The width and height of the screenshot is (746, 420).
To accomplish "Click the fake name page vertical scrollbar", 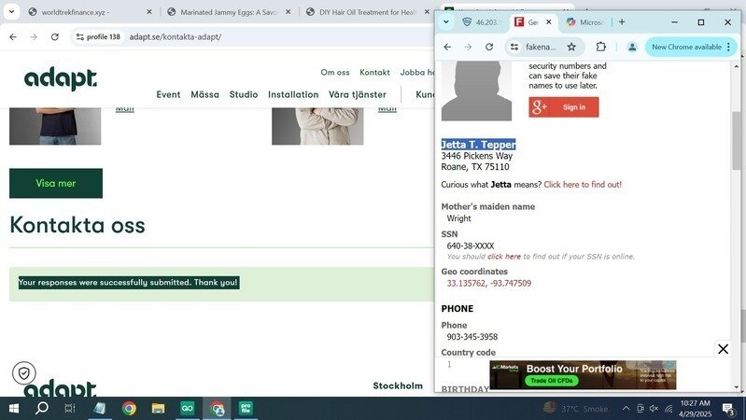I will (737, 140).
